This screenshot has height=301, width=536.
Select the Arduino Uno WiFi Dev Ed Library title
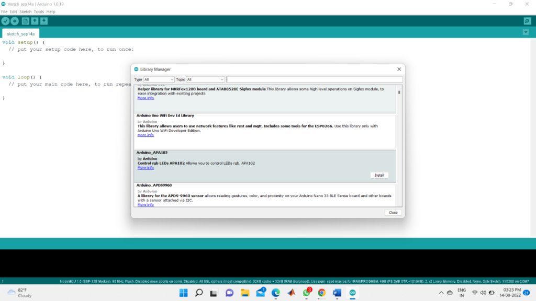165,115
